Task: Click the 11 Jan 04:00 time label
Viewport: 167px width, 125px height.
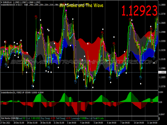Action: 152,123
